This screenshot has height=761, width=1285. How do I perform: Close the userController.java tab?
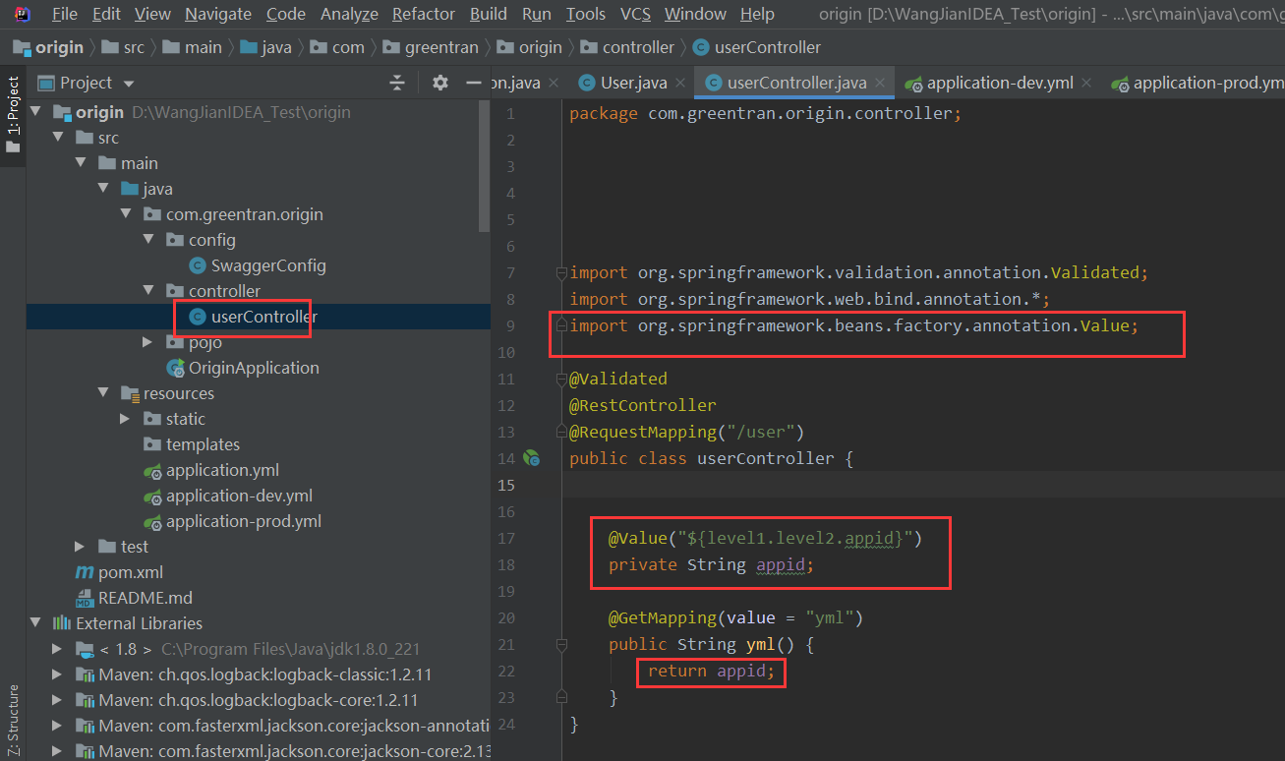pyautogui.click(x=880, y=84)
